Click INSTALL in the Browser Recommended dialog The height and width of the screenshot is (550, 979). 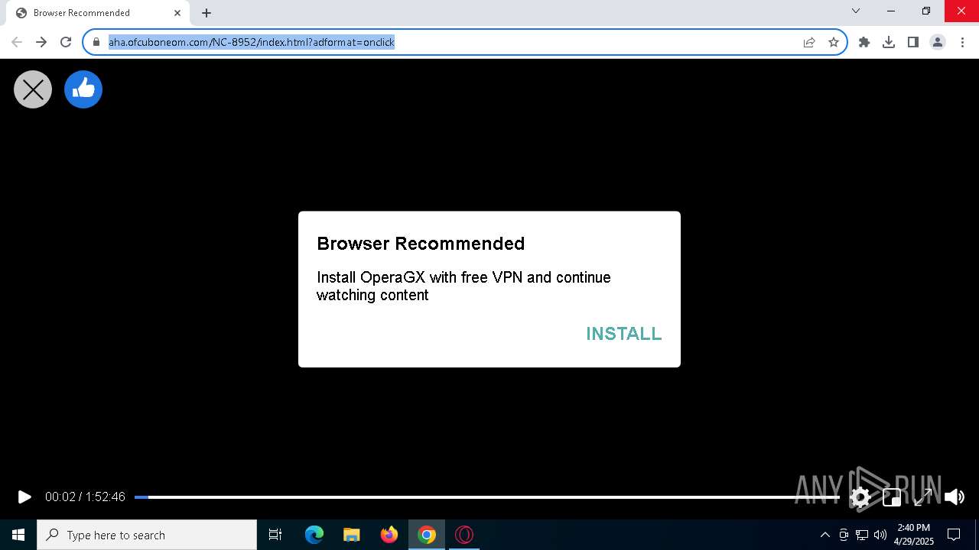point(623,334)
